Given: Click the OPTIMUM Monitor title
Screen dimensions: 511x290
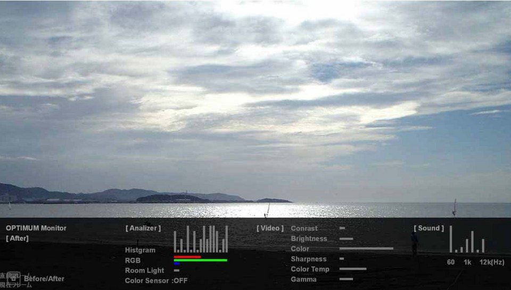Looking at the screenshot, I should 36,228.
